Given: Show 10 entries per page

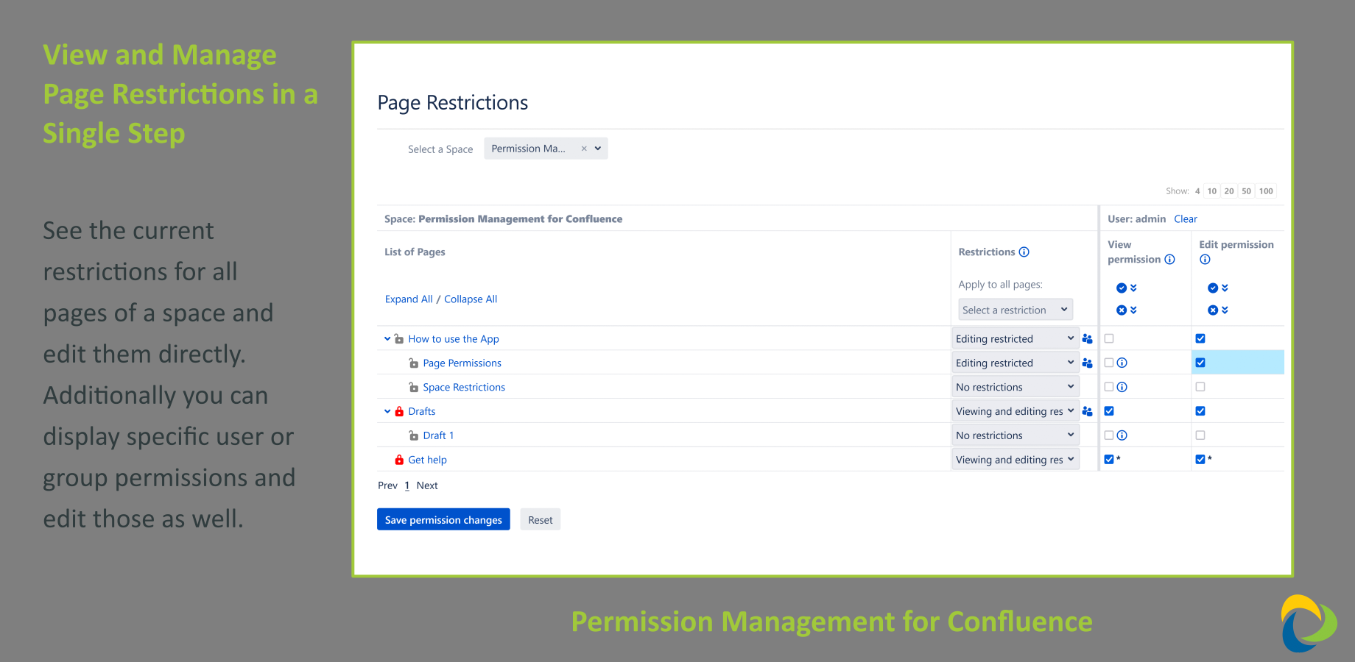Looking at the screenshot, I should click(x=1212, y=191).
